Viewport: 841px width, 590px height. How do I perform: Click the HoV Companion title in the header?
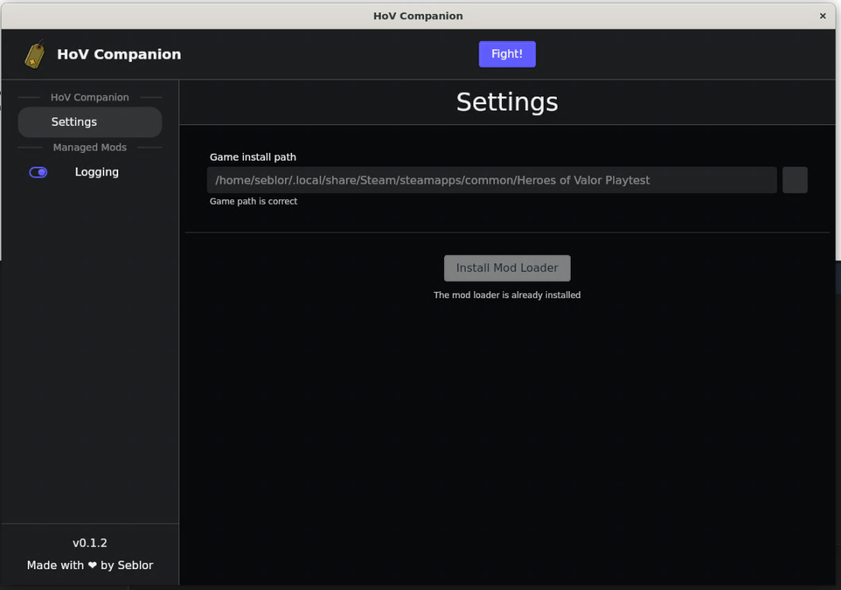(x=119, y=54)
